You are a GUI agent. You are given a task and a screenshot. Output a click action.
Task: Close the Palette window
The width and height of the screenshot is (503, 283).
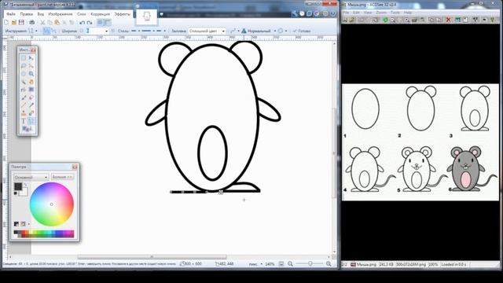tap(75, 167)
